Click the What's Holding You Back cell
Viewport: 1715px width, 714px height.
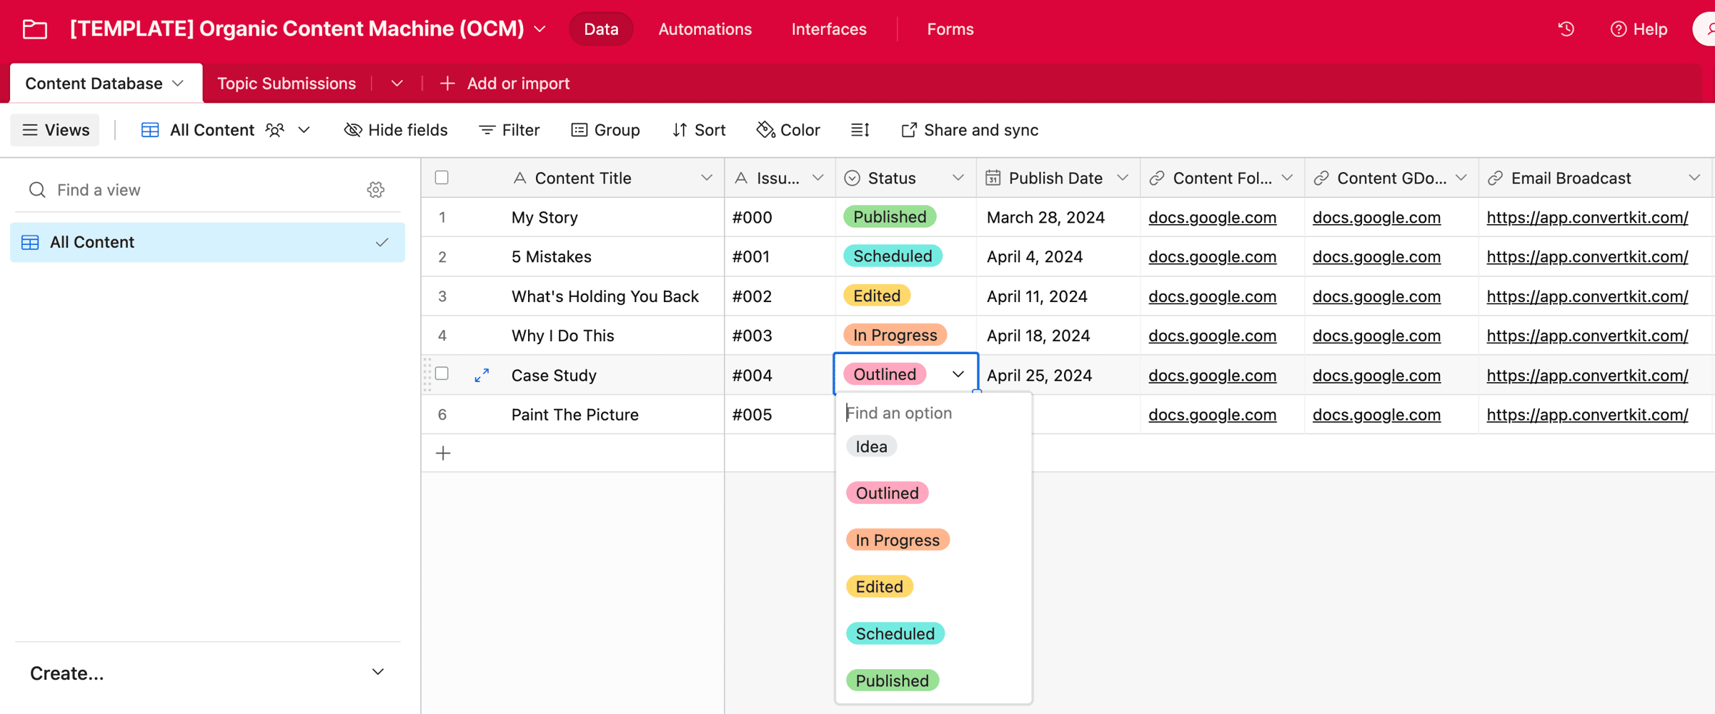573,296
